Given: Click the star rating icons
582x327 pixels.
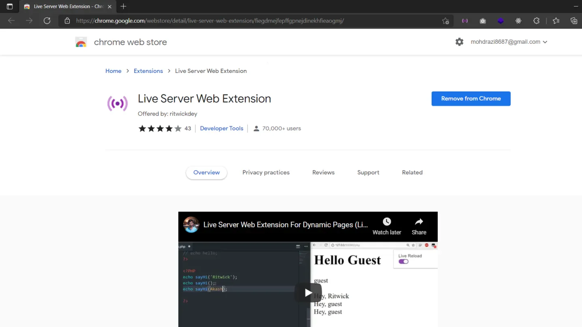Looking at the screenshot, I should 160,128.
